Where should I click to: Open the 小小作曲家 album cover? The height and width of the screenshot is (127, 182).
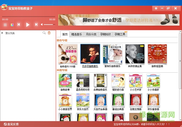(x=153, y=81)
